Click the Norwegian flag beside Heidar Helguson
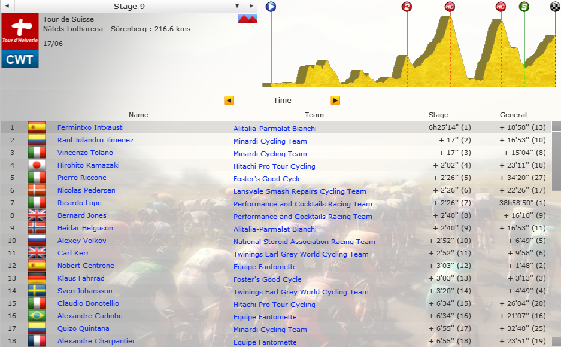Image resolution: width=561 pixels, height=347 pixels. [37, 227]
